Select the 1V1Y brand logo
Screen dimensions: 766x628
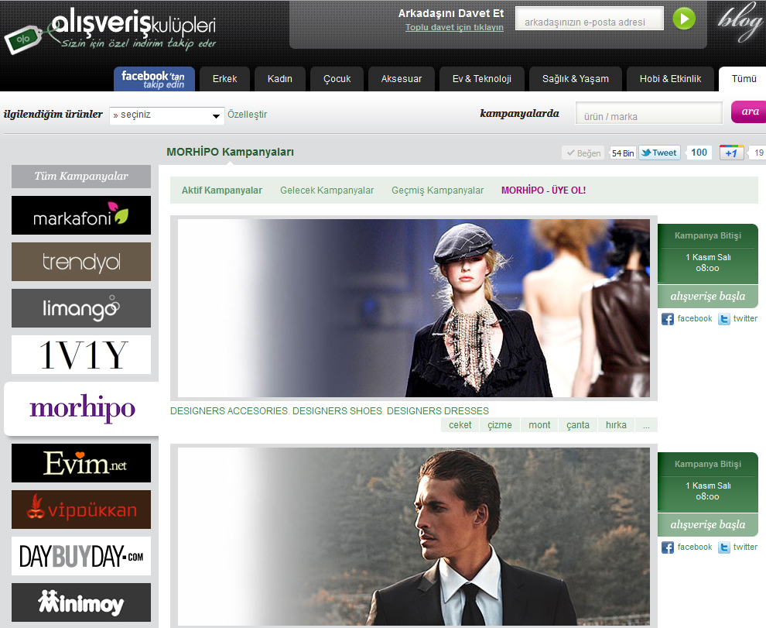coord(81,355)
